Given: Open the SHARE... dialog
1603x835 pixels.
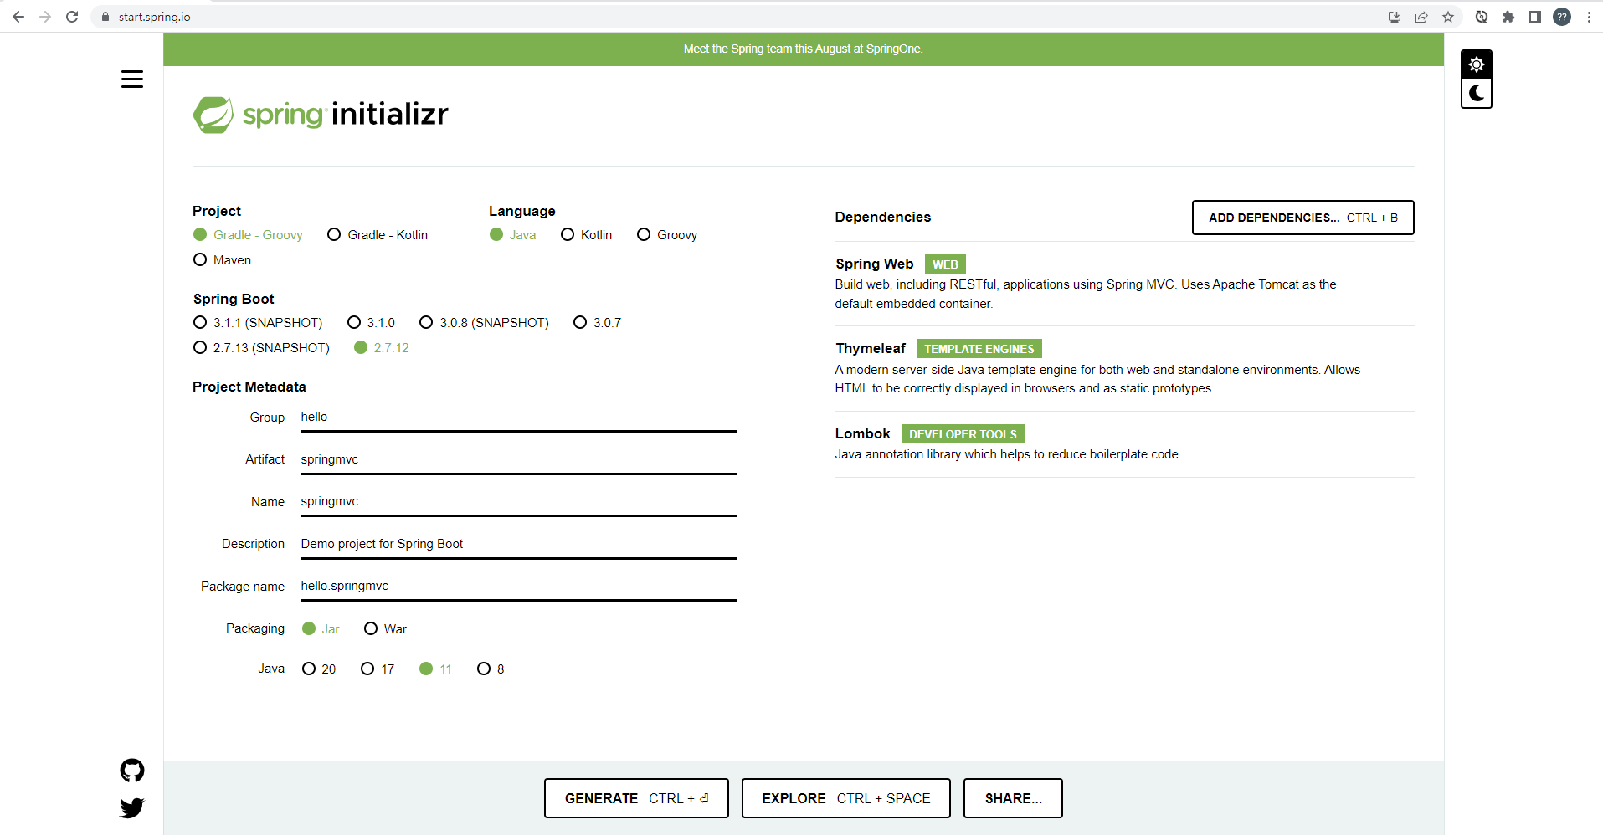Looking at the screenshot, I should (x=1013, y=798).
